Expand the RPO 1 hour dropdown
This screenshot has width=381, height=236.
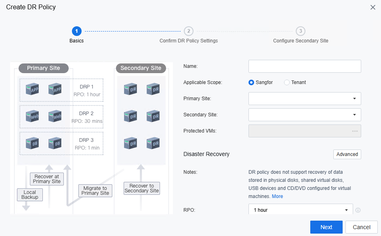tap(301, 209)
